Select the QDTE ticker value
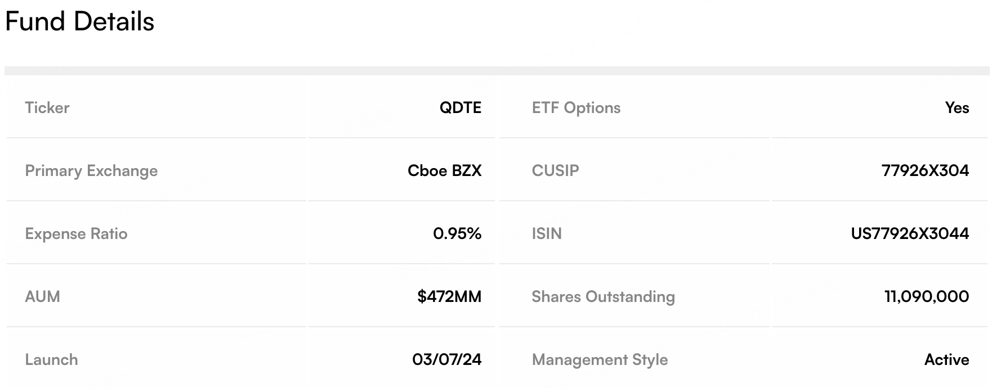992x388 pixels. (460, 108)
